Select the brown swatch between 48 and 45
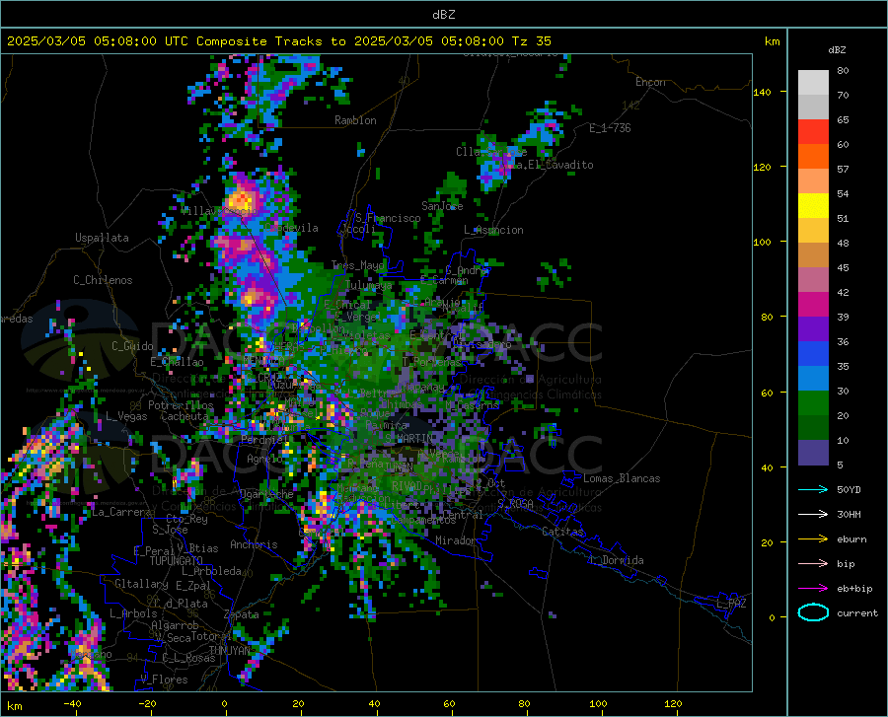This screenshot has width=888, height=717. 813,254
